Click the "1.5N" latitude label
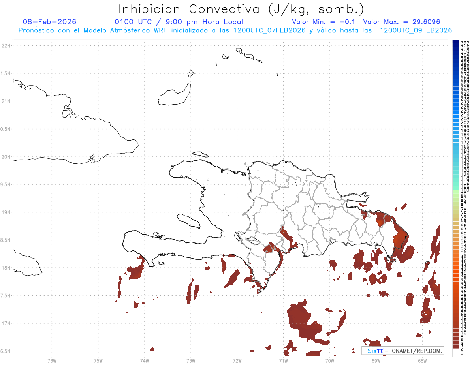The height and width of the screenshot is (366, 474). pyautogui.click(x=6, y=73)
